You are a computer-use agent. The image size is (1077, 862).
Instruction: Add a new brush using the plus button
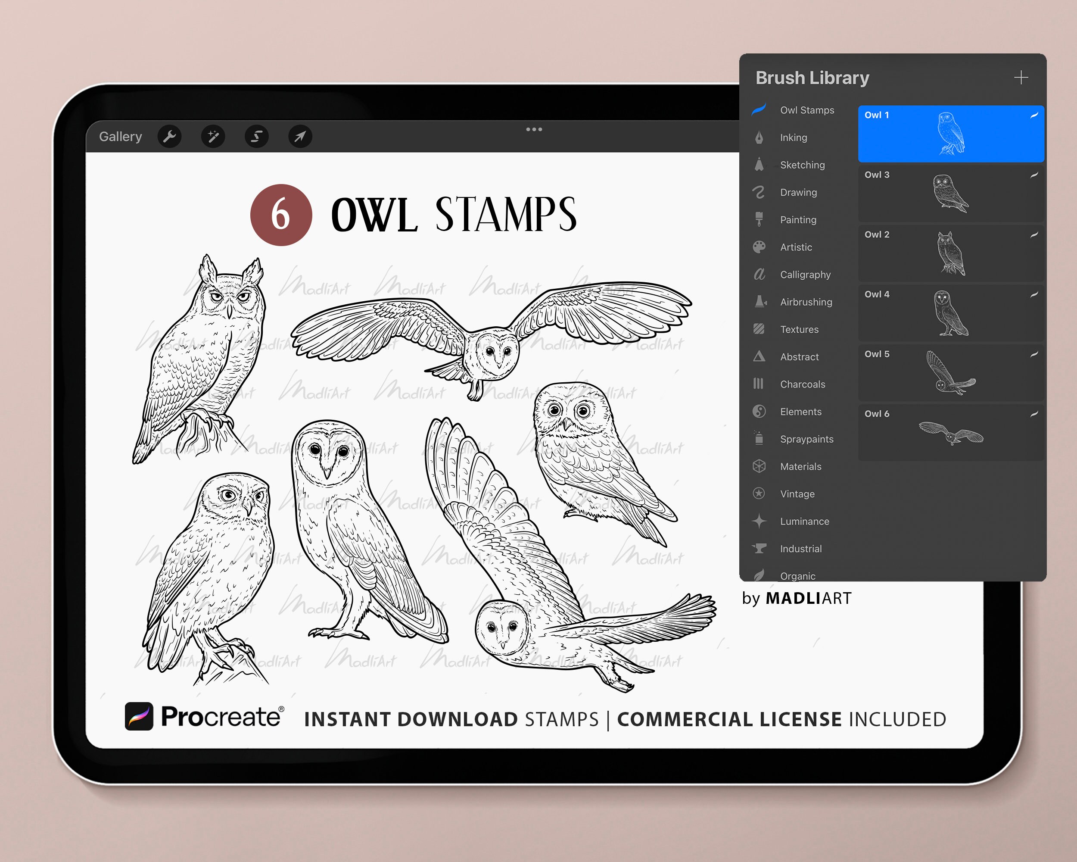coord(1021,78)
